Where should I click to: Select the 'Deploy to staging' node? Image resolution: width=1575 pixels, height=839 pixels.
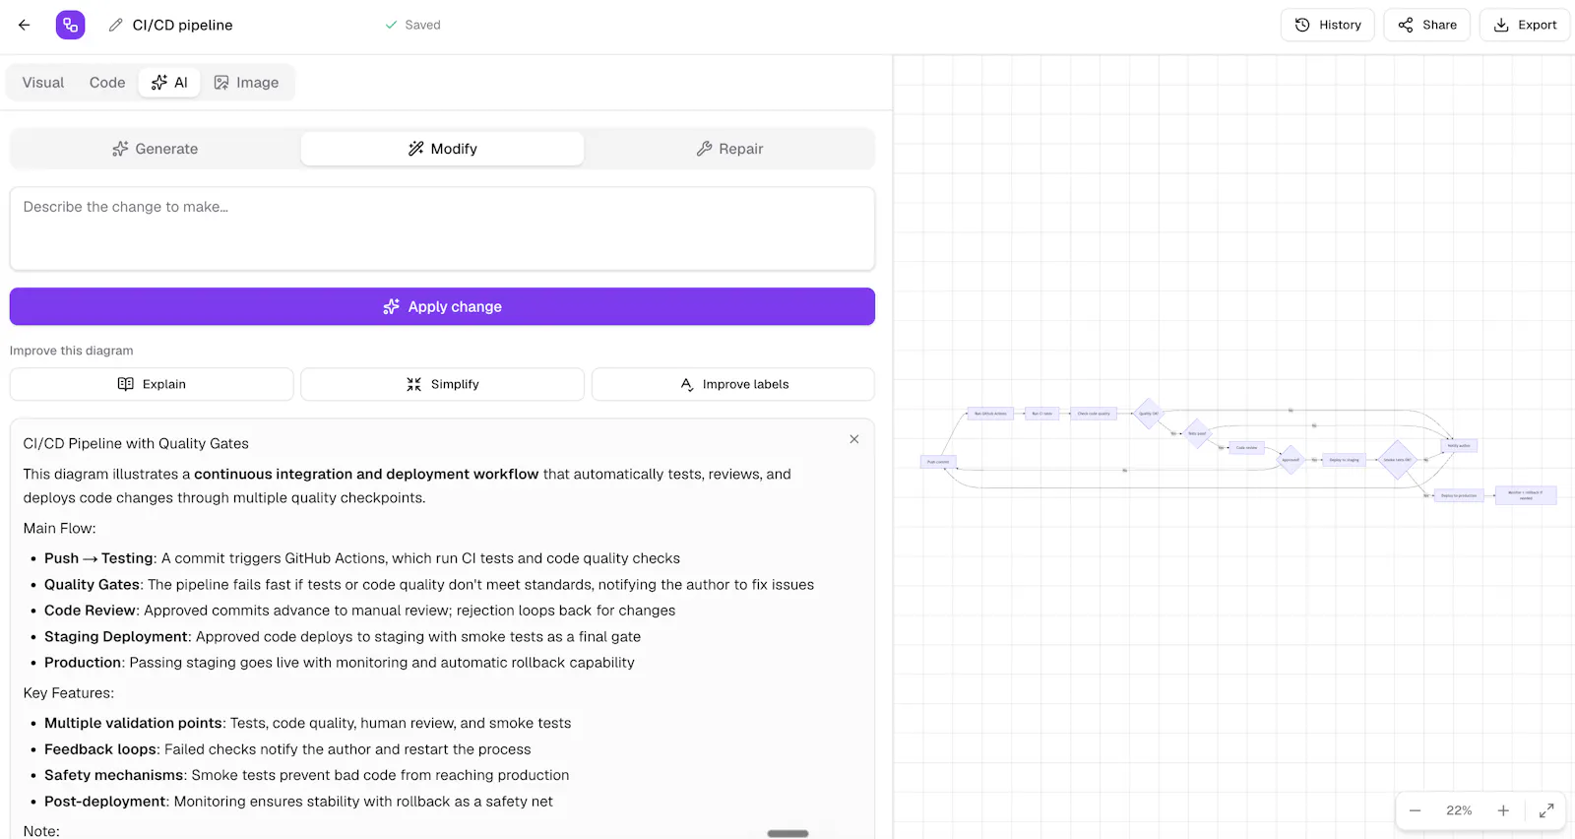(1345, 460)
